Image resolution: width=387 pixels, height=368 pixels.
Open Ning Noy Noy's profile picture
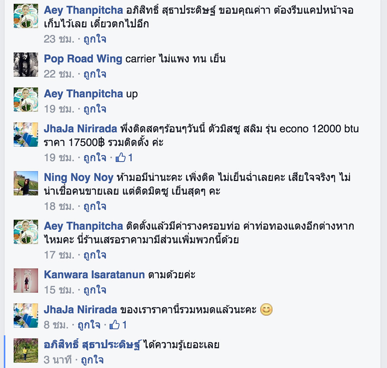click(x=26, y=183)
